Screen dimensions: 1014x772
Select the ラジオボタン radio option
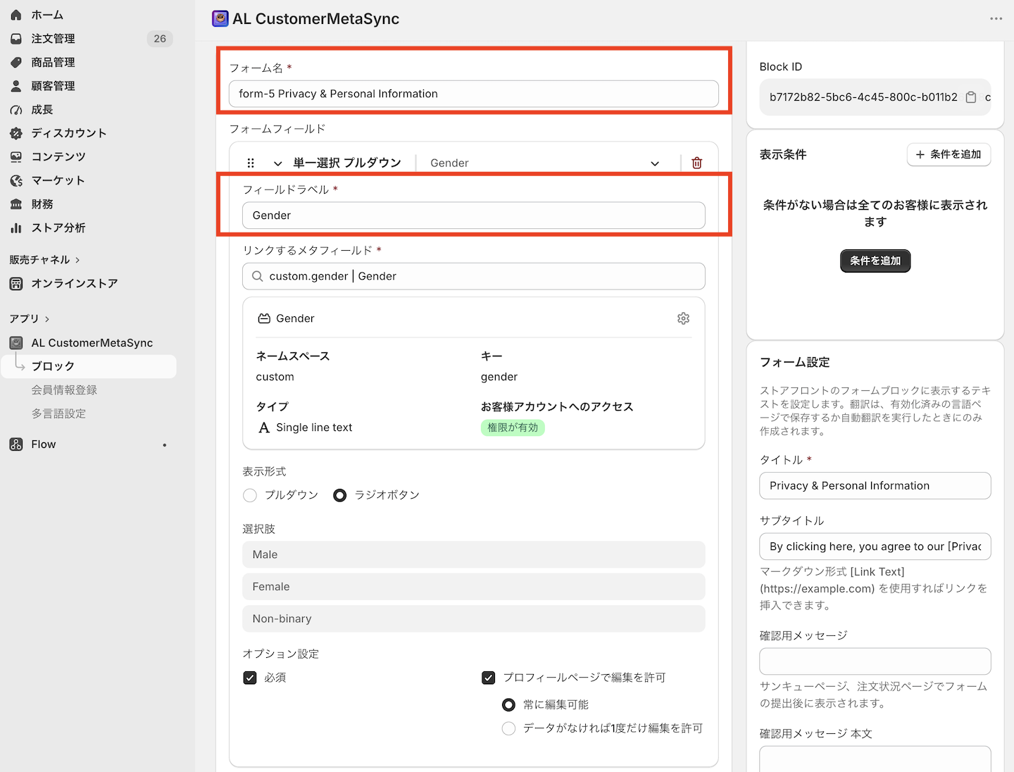pyautogui.click(x=339, y=495)
